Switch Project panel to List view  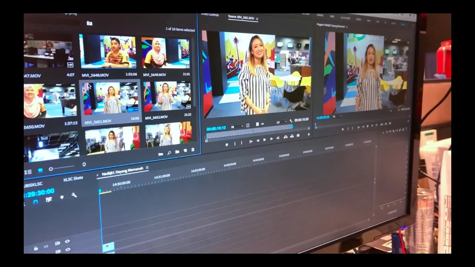point(28,172)
